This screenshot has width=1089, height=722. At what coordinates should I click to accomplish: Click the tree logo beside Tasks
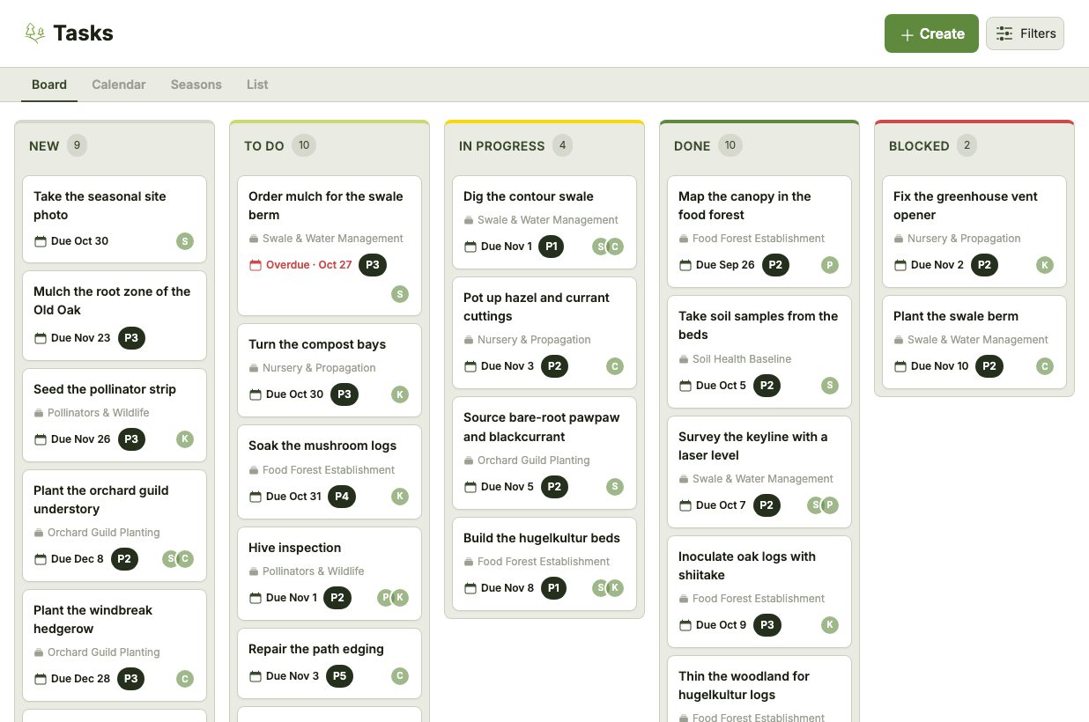[x=34, y=33]
